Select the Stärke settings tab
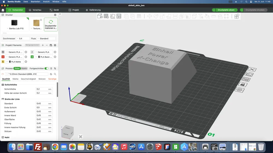Screen dimensions: 273x153 point(15,79)
